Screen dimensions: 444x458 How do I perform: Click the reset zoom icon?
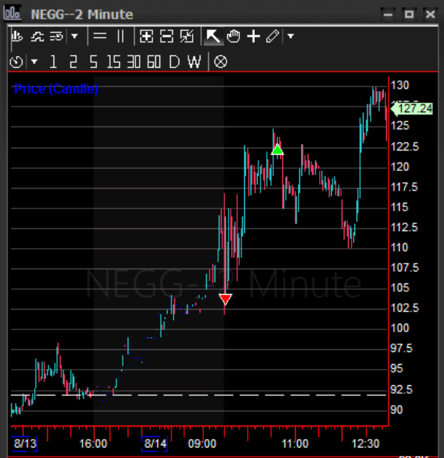(x=186, y=37)
